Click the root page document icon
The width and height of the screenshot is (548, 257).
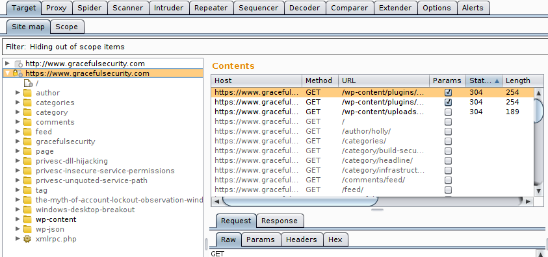[x=29, y=83]
